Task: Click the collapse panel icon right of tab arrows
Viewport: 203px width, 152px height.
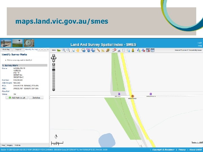Action: click(x=48, y=50)
